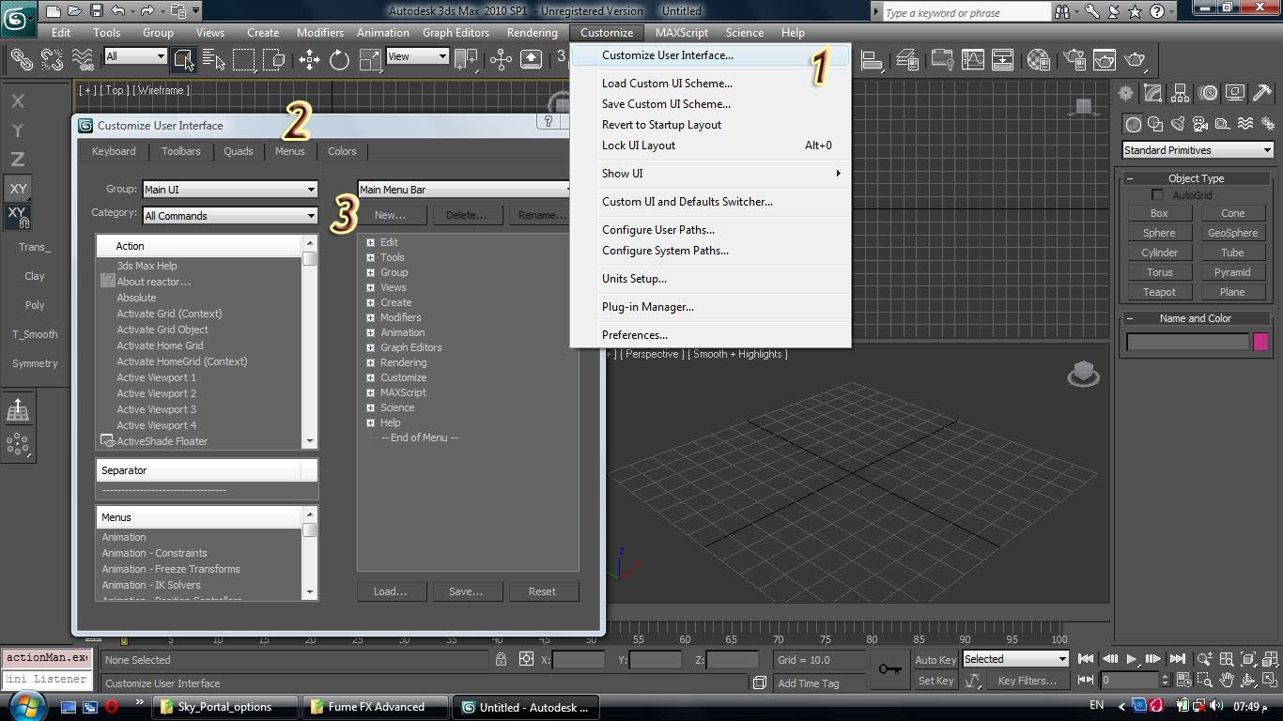Switch to the Motion command panel tab

(1208, 92)
